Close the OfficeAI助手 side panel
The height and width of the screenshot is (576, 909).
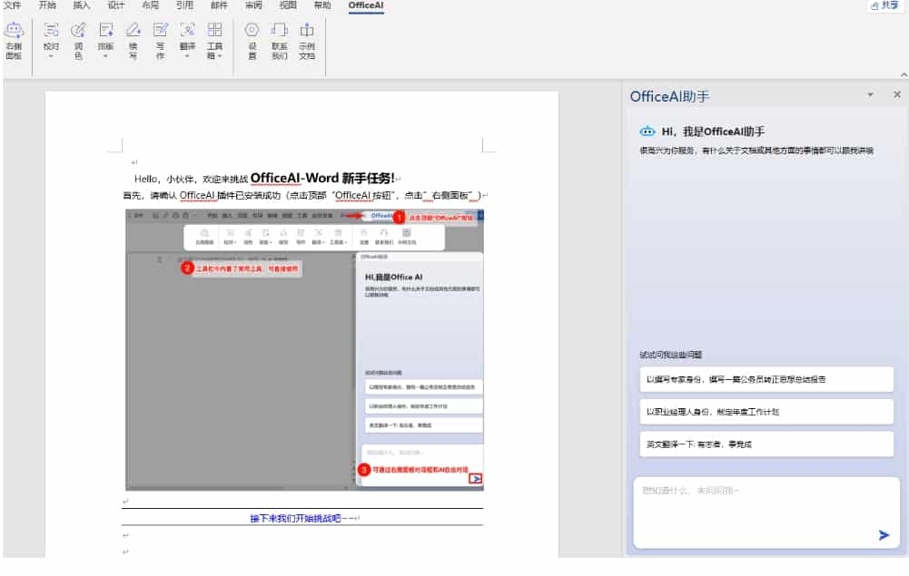(x=897, y=94)
